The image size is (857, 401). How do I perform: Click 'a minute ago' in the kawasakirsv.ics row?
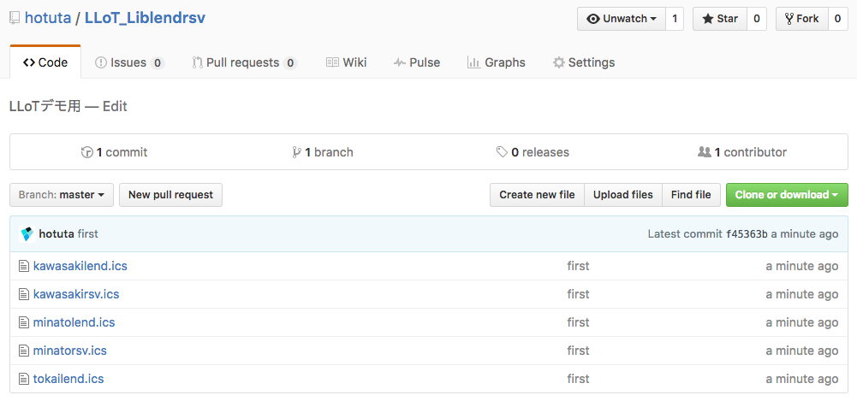pos(802,295)
